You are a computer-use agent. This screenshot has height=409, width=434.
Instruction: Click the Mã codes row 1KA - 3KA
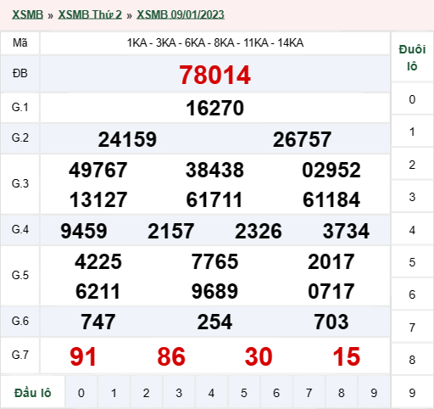215,43
